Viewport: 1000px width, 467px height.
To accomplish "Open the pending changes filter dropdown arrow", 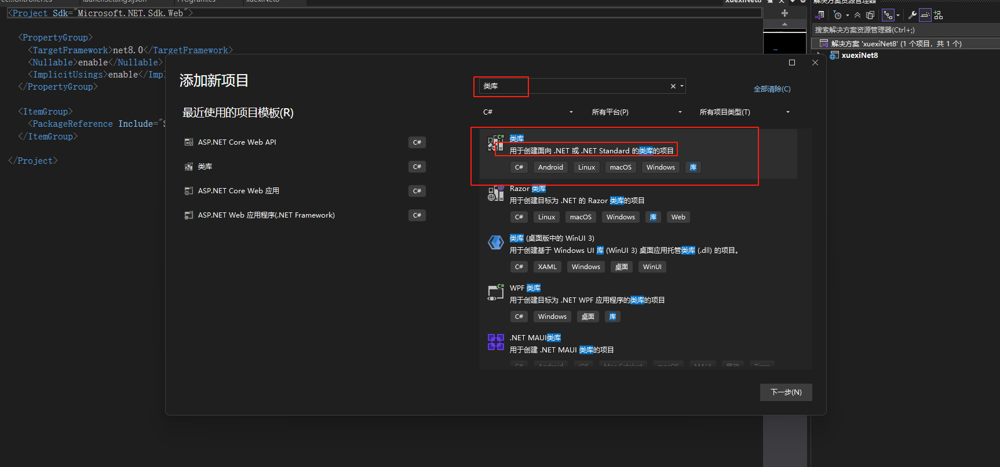I will point(847,16).
